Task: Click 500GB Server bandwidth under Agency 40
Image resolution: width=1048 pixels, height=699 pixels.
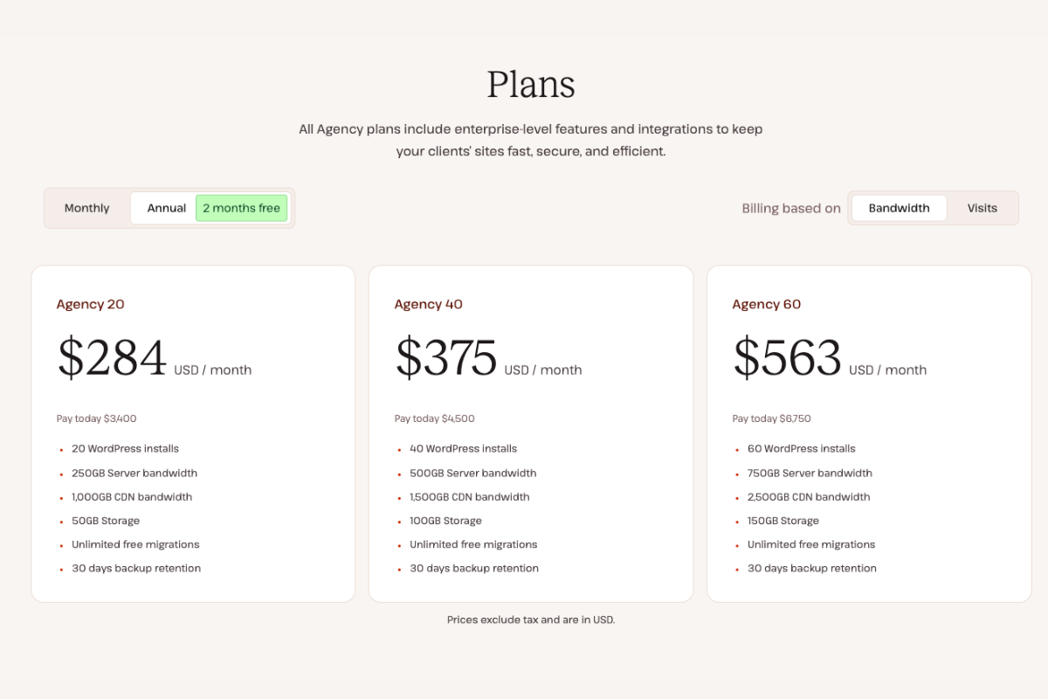Action: (x=473, y=473)
